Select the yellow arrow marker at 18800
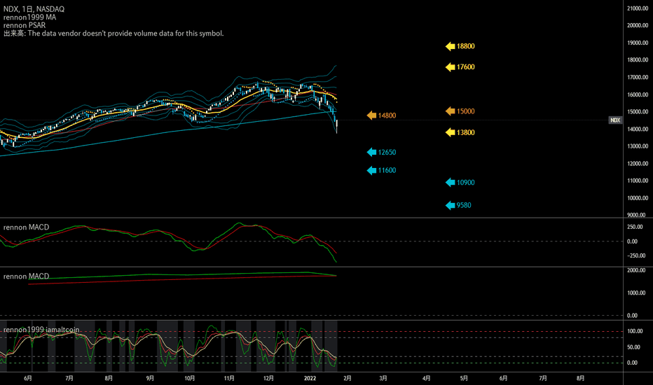Viewport: 653px width, 385px height. click(x=451, y=46)
